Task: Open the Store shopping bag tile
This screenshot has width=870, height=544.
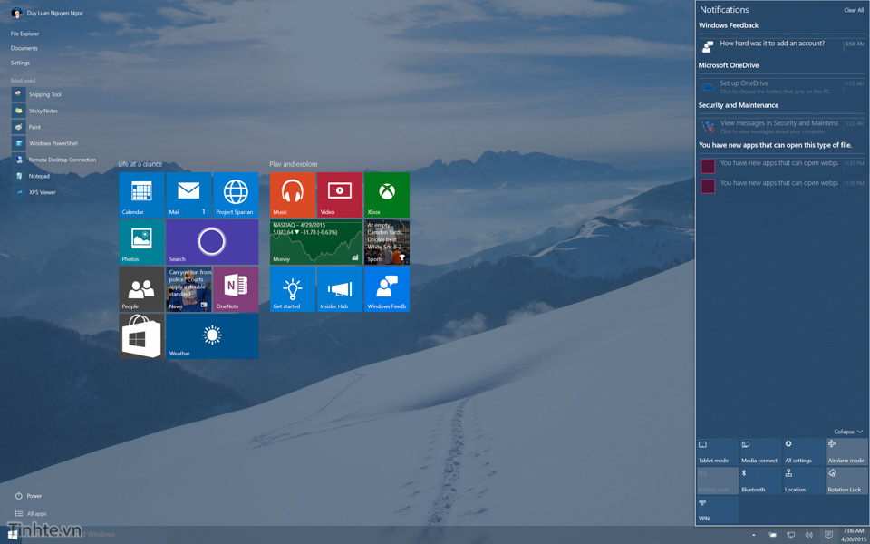Action: point(141,336)
